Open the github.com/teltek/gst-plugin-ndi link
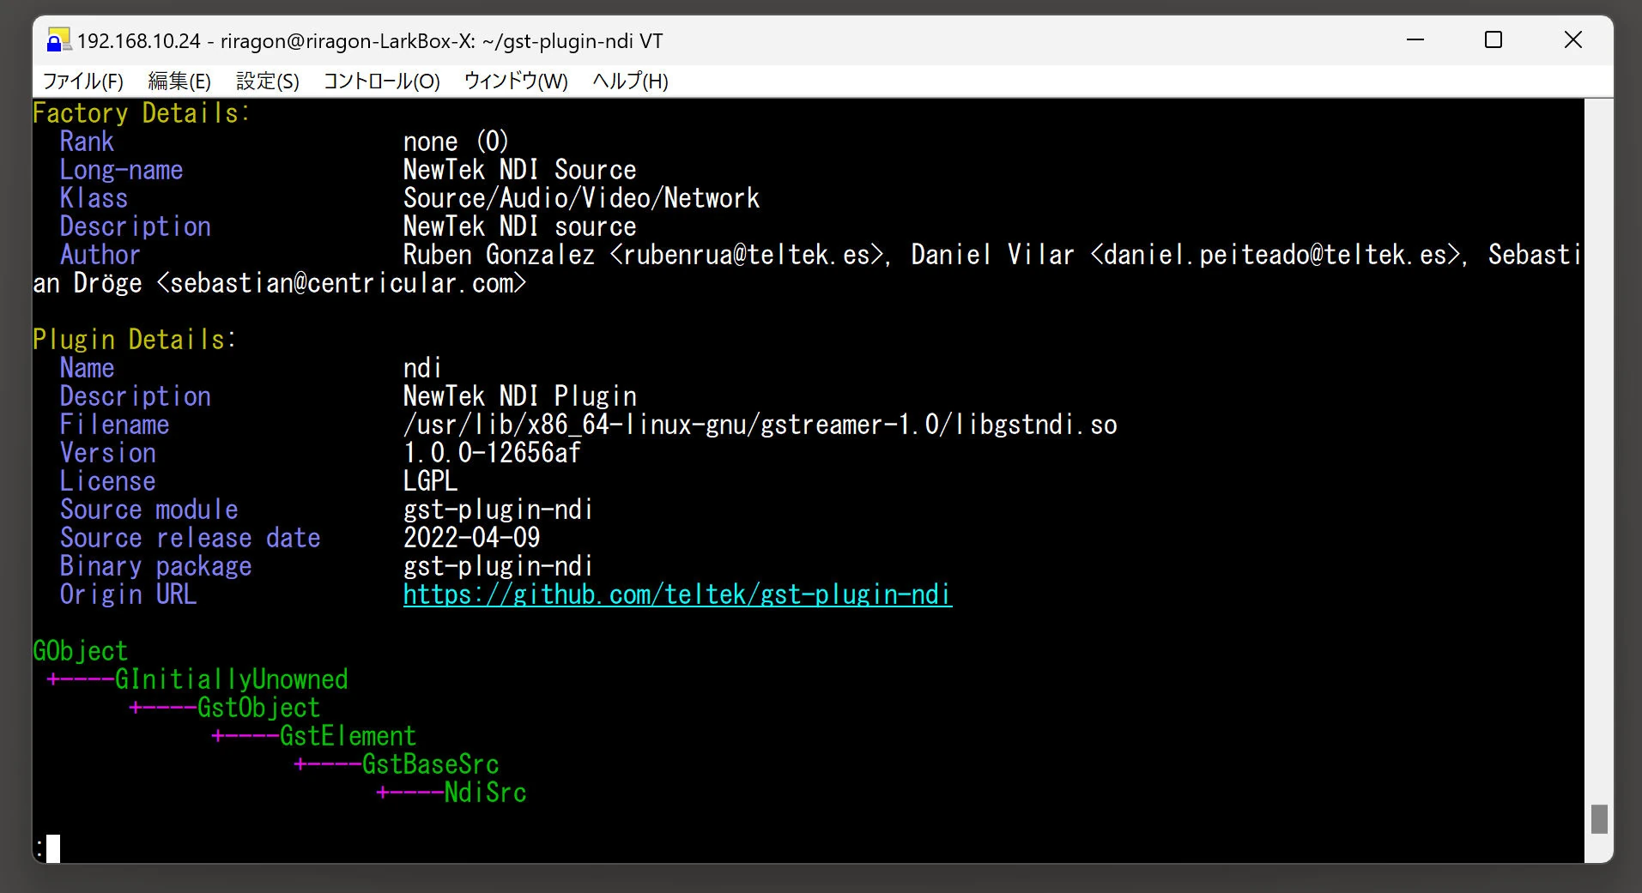1642x893 pixels. [x=677, y=594]
